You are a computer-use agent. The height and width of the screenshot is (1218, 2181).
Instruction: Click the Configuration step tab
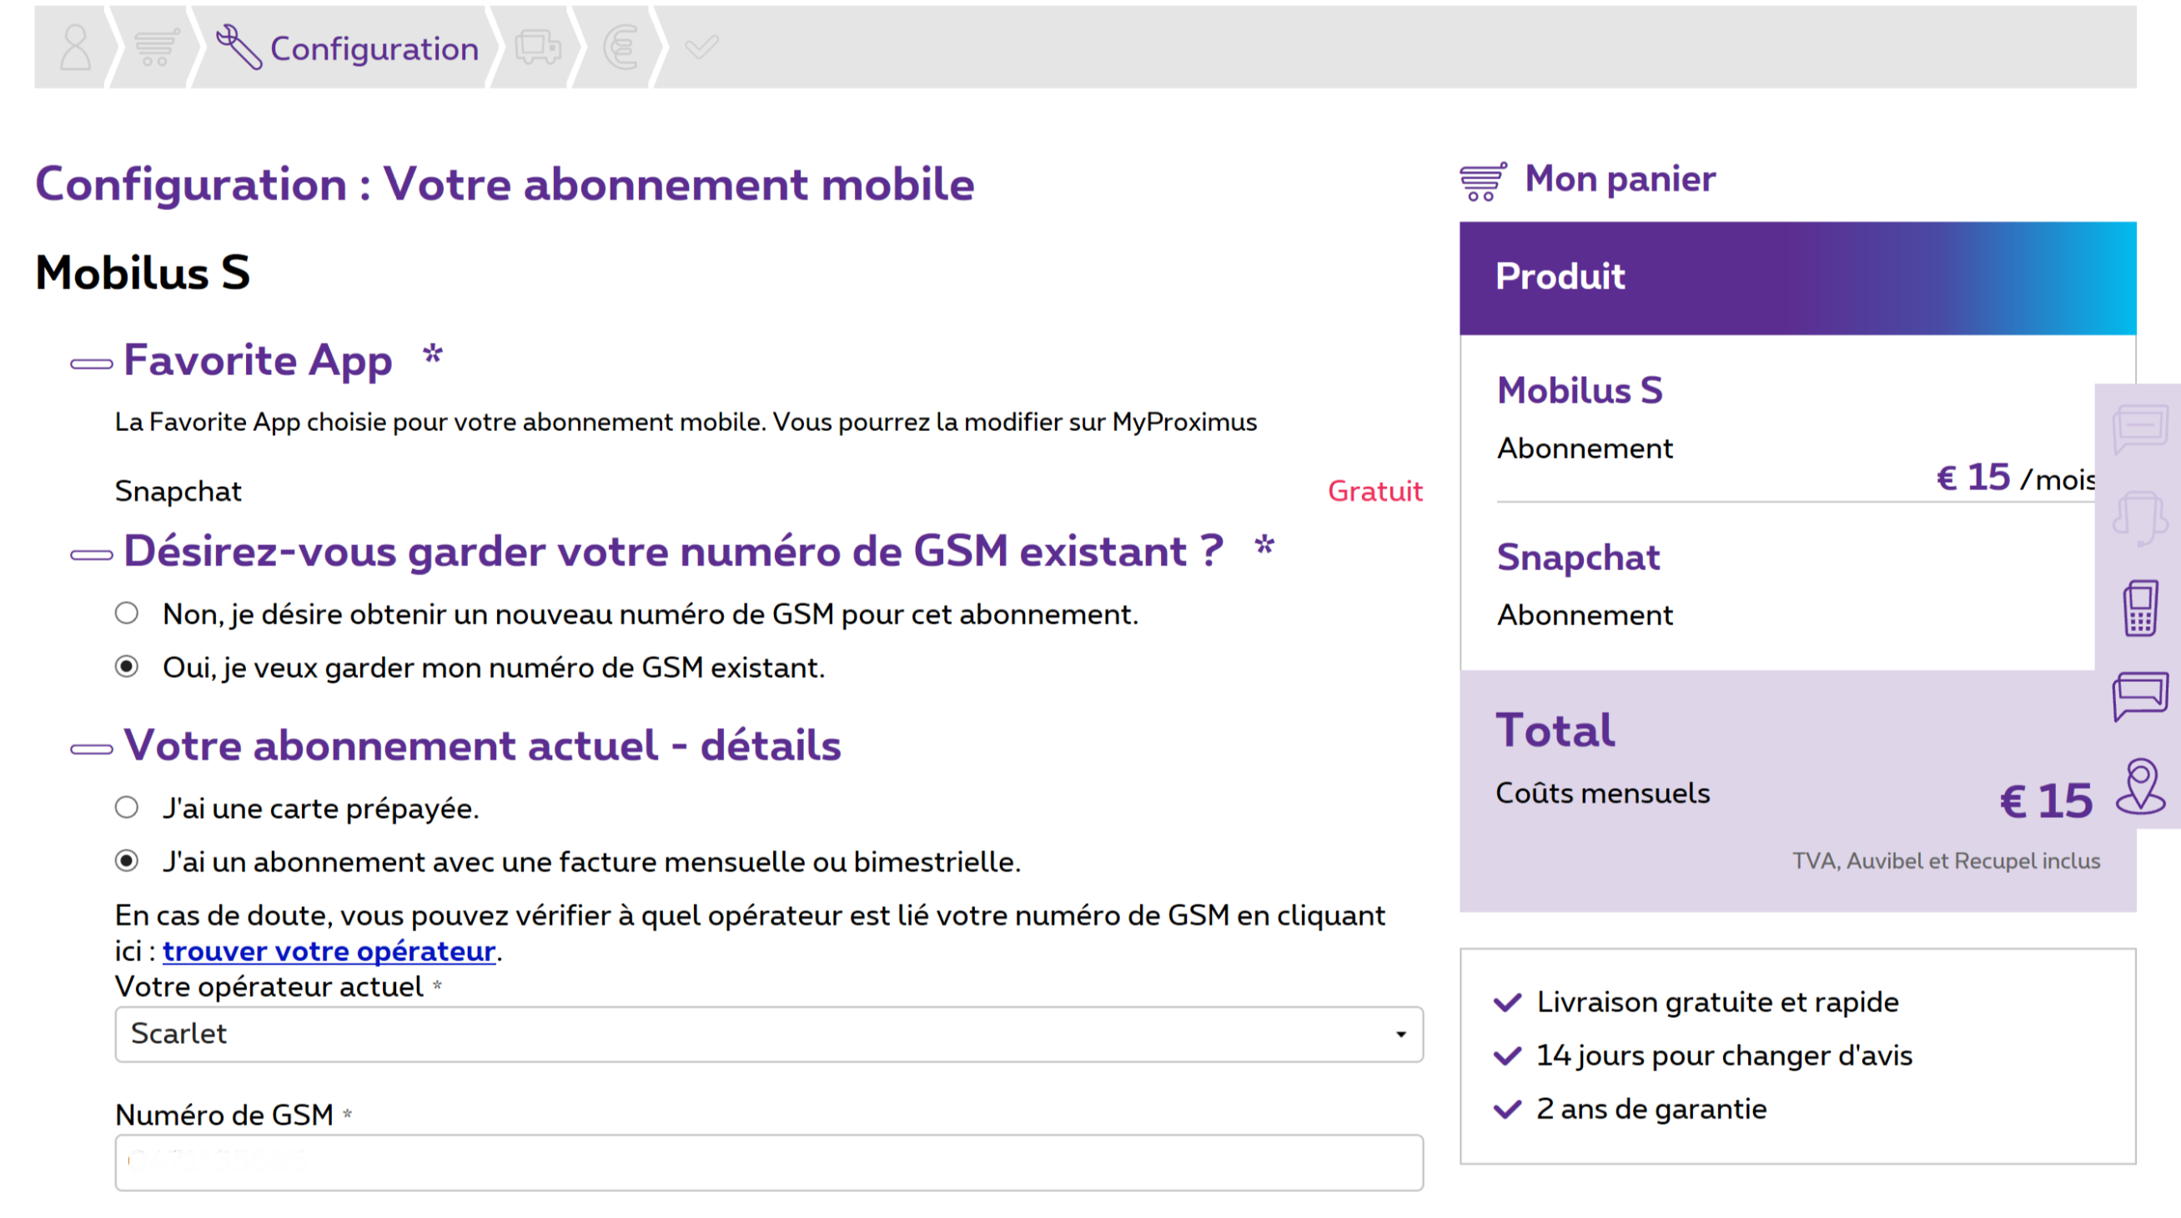pos(347,48)
